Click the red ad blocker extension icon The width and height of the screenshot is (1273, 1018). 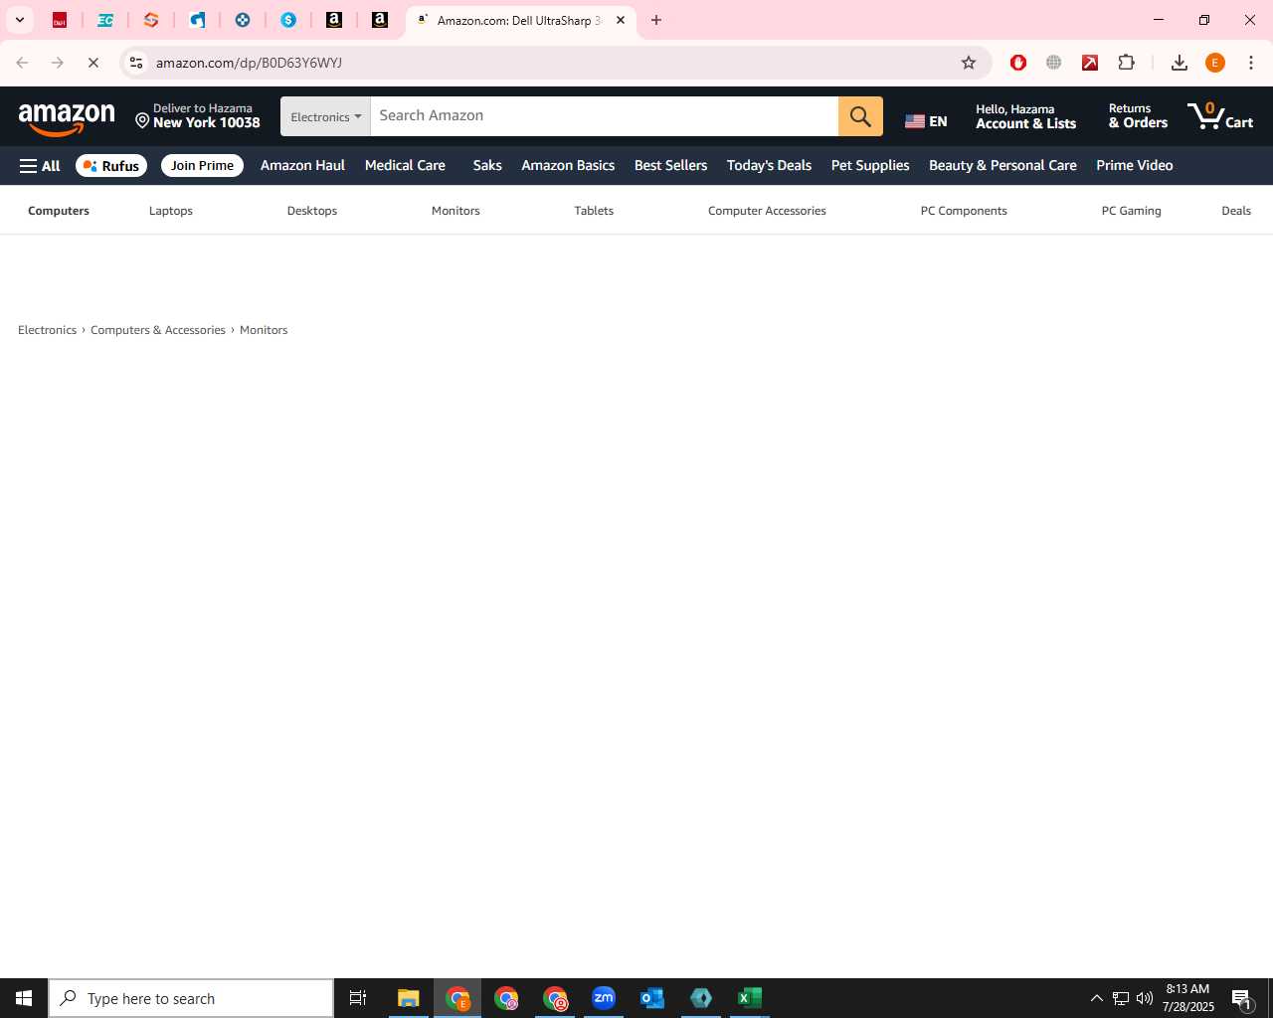point(1018,63)
